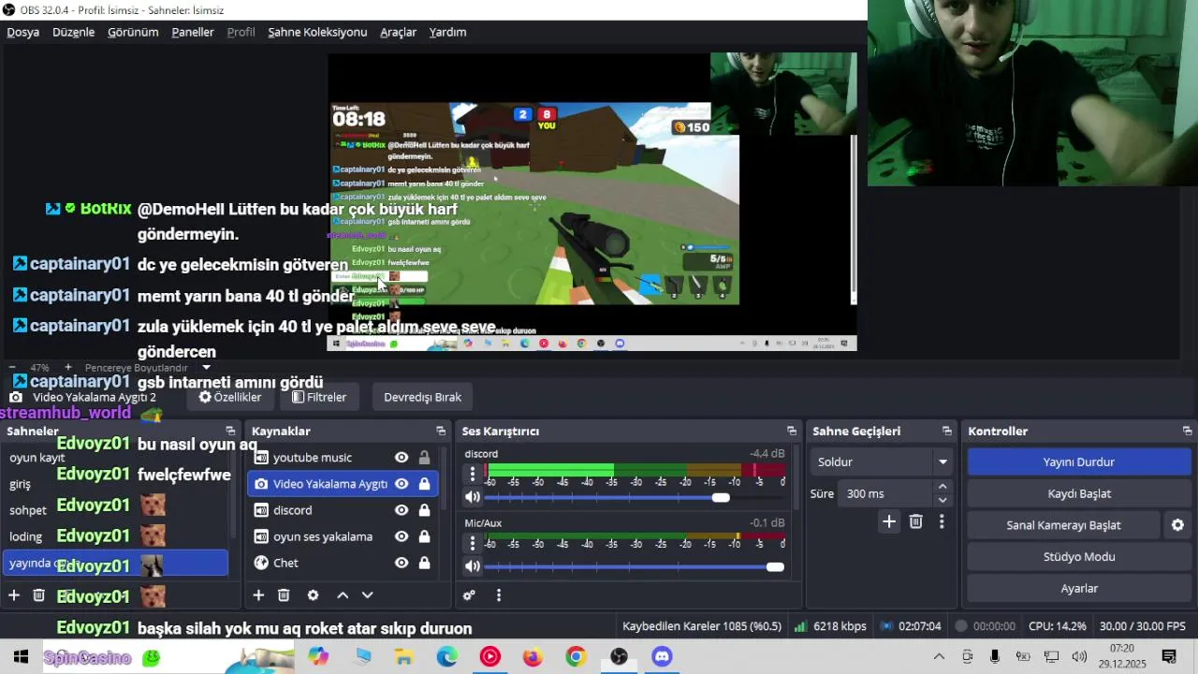Image resolution: width=1198 pixels, height=674 pixels.
Task: Decrease Süre duration with down stepper arrow
Action: coord(942,500)
